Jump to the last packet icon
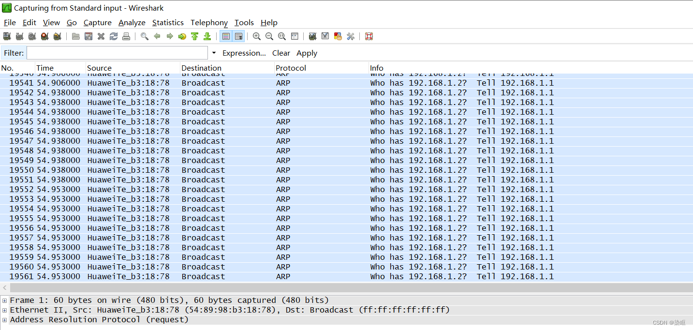The height and width of the screenshot is (330, 693). pos(207,36)
